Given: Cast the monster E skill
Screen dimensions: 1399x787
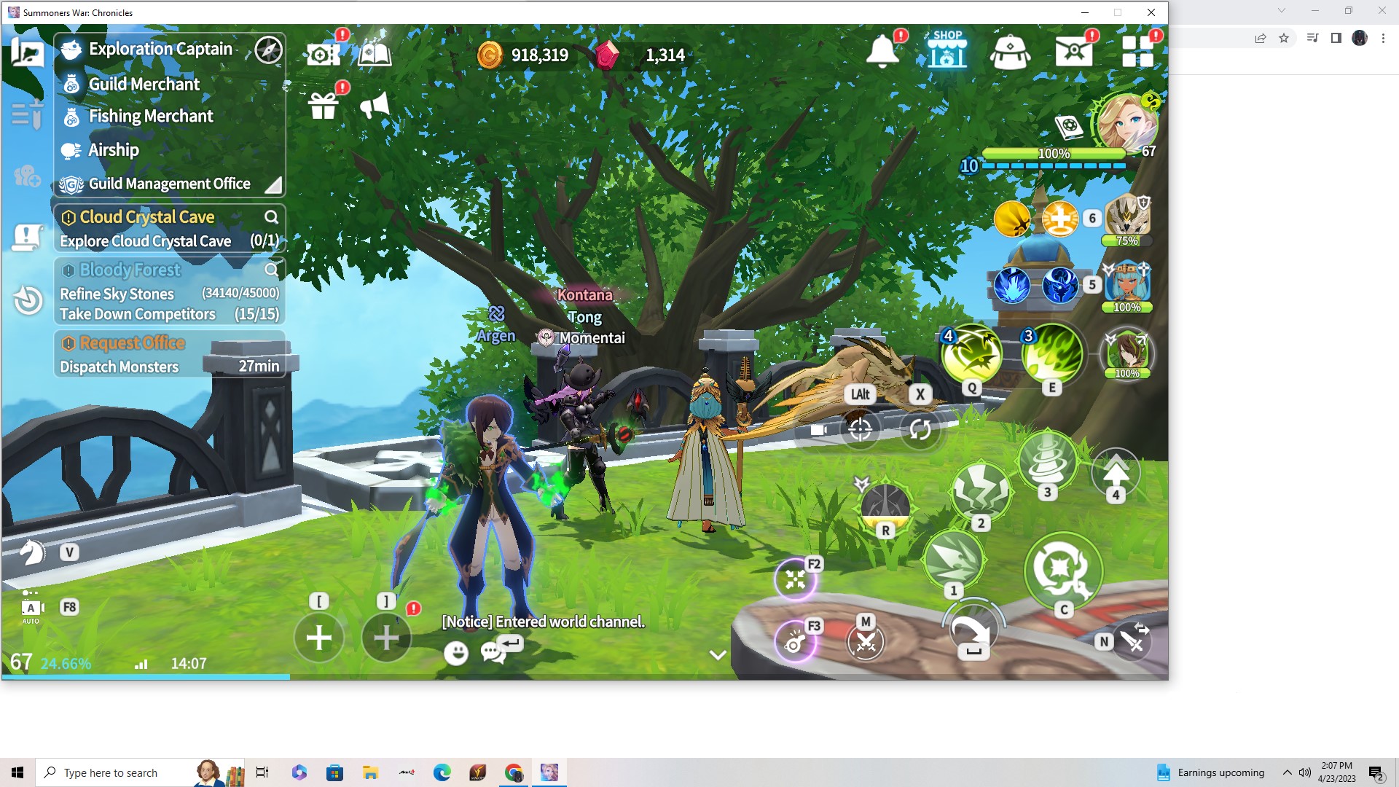Looking at the screenshot, I should [x=1052, y=354].
